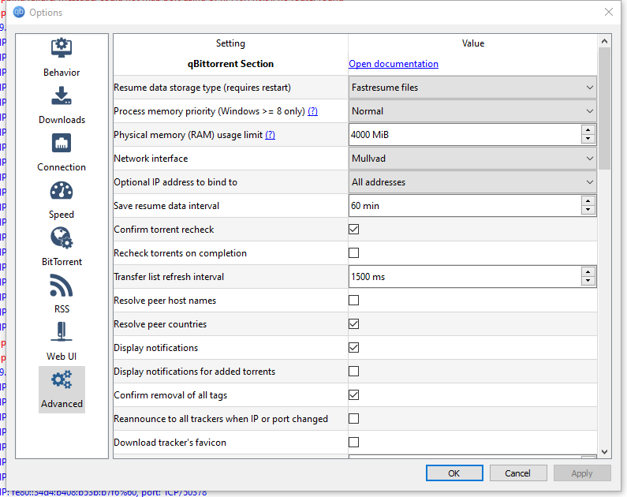Click the 60 min interval field
This screenshot has height=497, width=627.
[x=465, y=206]
